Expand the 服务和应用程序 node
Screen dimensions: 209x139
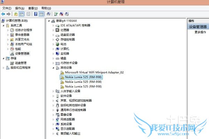3,68
